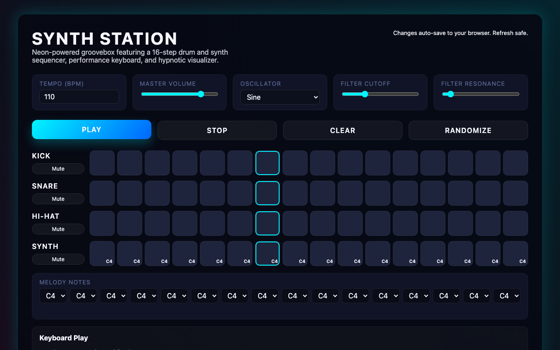560x350 pixels.
Task: Toggle Snare step 13 pad
Action: (433, 193)
